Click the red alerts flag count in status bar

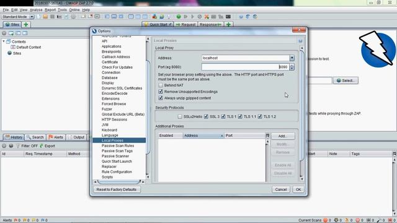(17, 221)
